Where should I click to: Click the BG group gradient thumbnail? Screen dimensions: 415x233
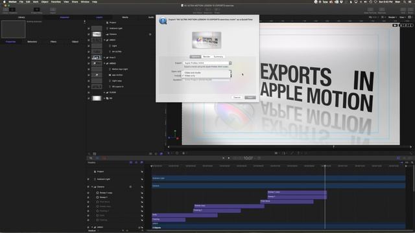[97, 98]
